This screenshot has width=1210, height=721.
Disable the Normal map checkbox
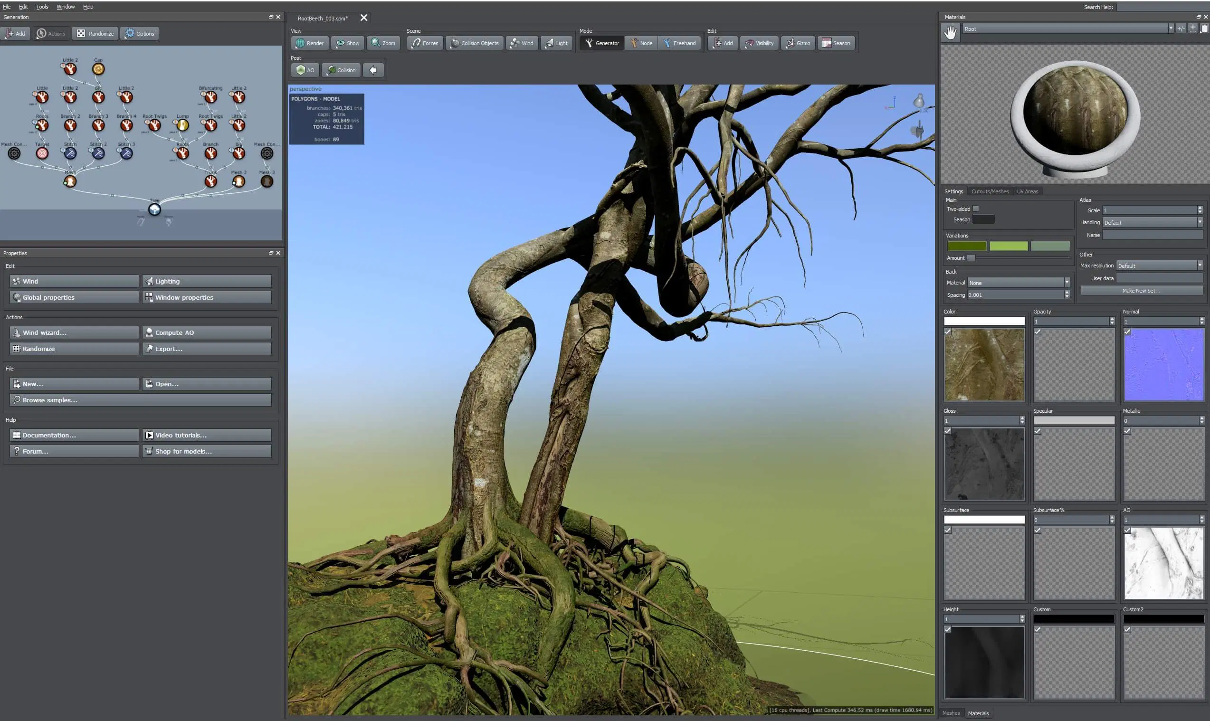pos(1128,332)
